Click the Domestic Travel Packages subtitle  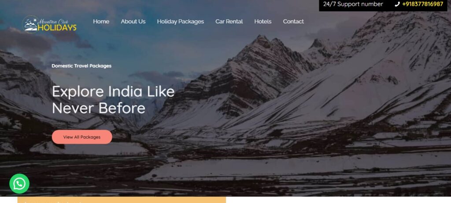[x=81, y=66]
